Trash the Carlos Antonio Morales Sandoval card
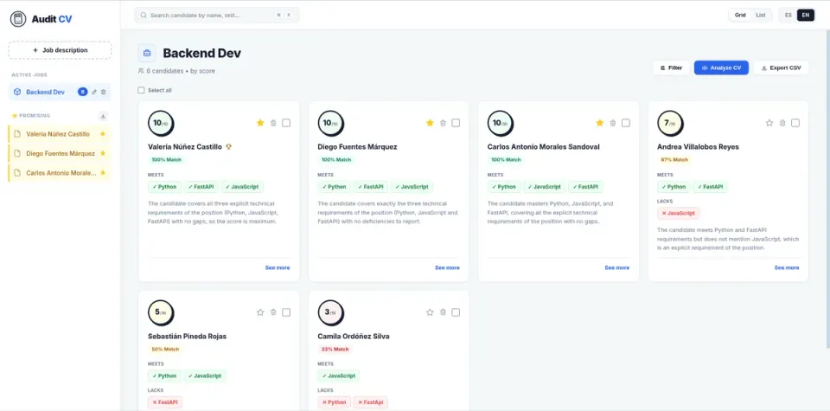 tap(613, 123)
